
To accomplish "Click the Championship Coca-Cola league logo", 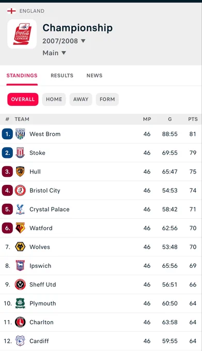I will point(22,34).
